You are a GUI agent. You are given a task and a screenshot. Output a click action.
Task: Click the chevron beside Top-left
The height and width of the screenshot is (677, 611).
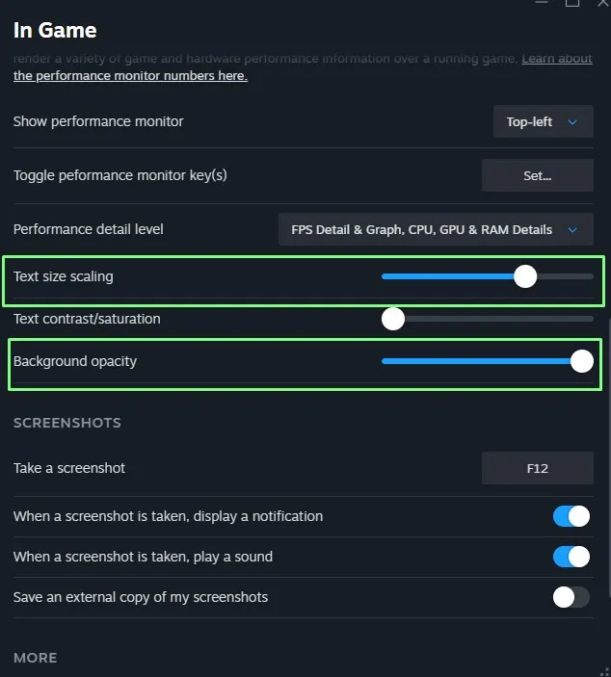pyautogui.click(x=572, y=122)
